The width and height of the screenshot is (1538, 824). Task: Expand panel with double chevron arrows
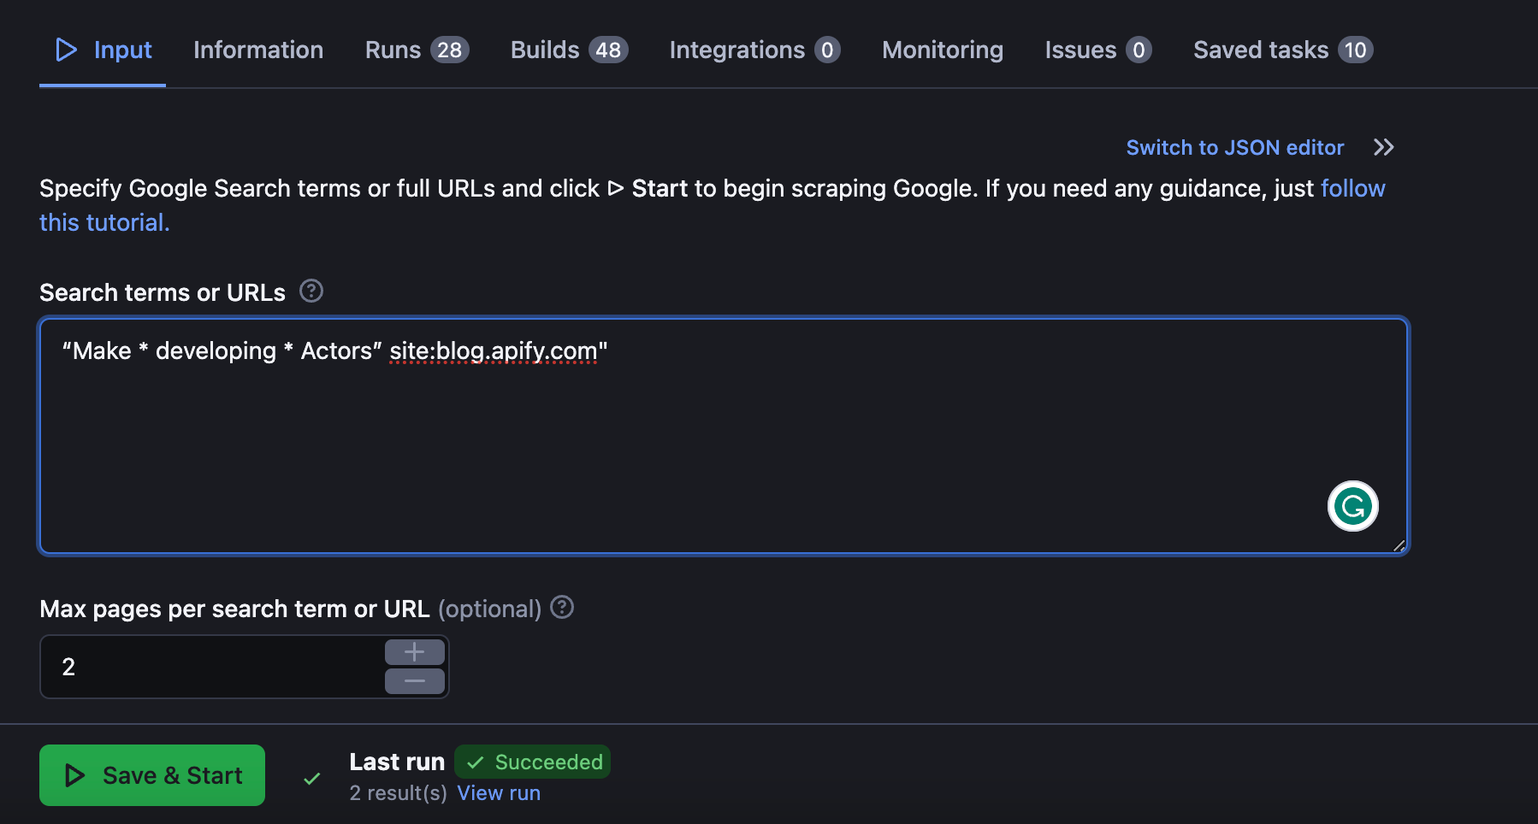pyautogui.click(x=1383, y=147)
